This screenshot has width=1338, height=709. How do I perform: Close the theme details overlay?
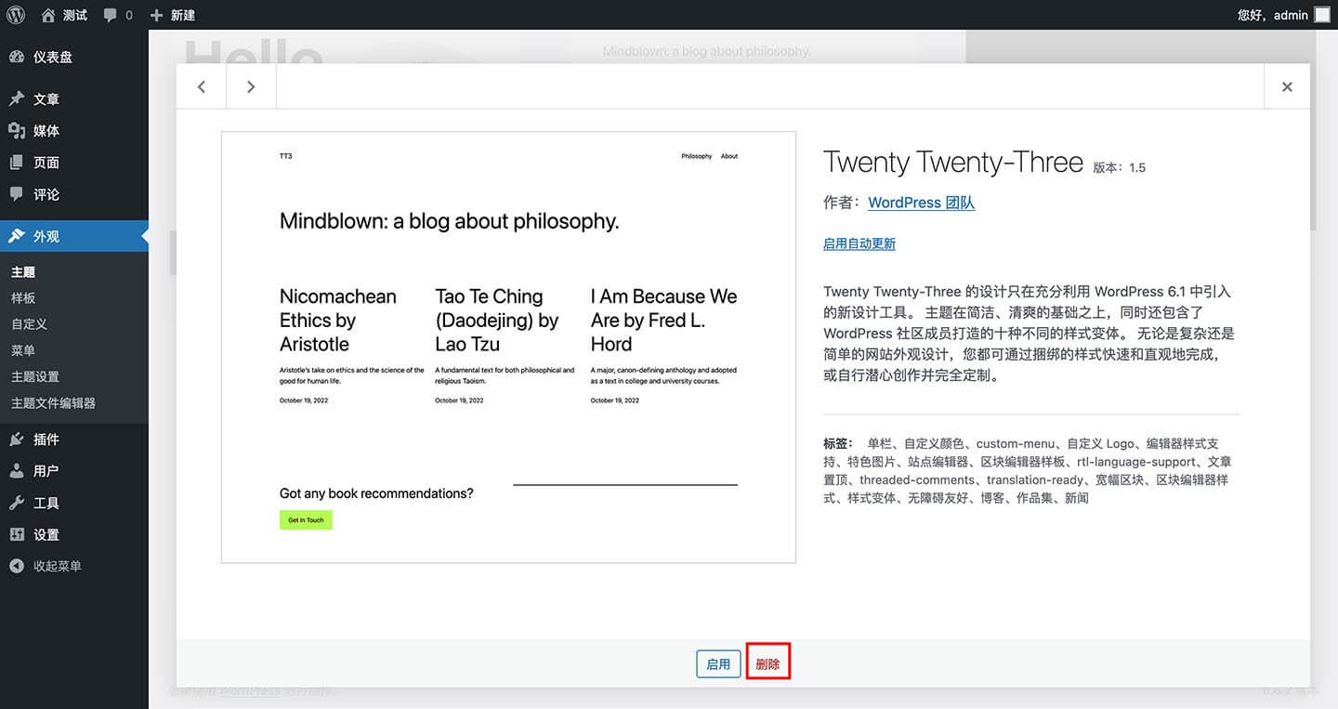[1287, 86]
